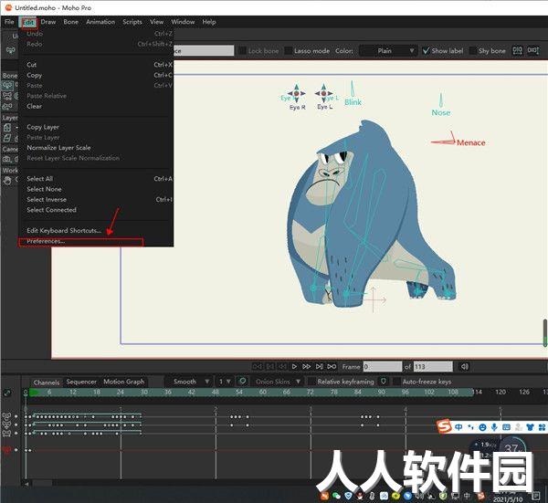
Task: Choose Copy Layer in the Edit menu
Action: (96, 127)
